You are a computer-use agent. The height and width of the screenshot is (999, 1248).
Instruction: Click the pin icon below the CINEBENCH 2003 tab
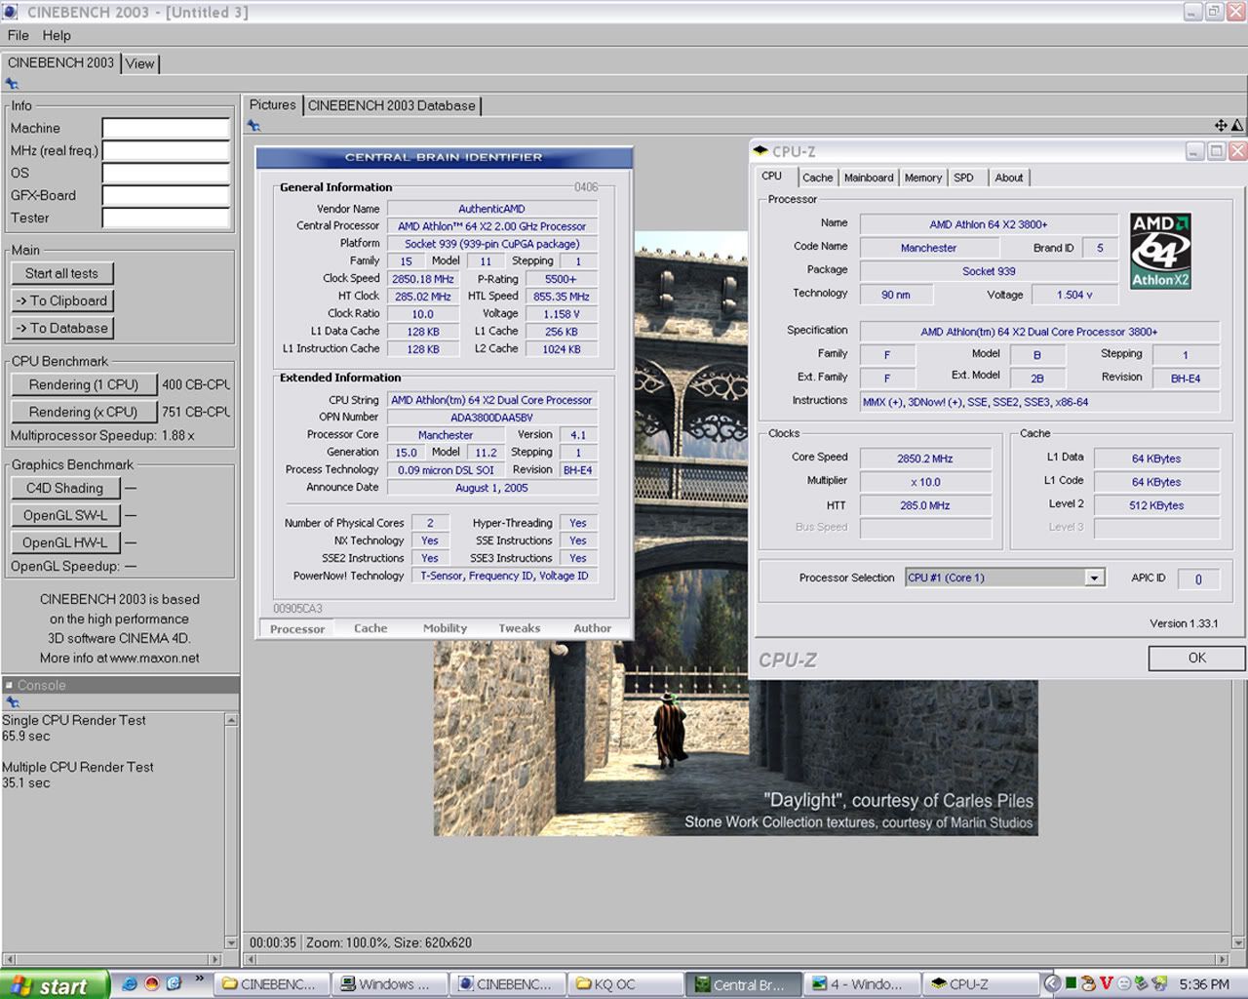coord(12,84)
